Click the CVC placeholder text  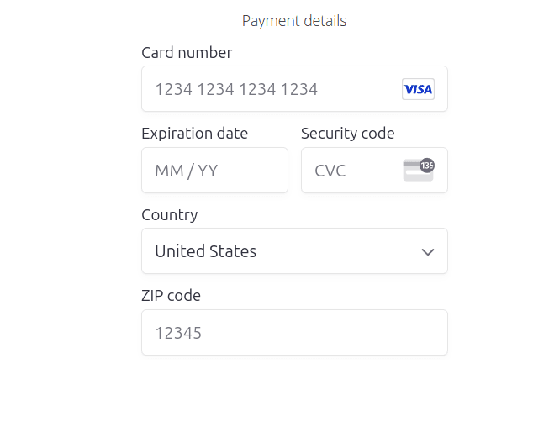[330, 171]
